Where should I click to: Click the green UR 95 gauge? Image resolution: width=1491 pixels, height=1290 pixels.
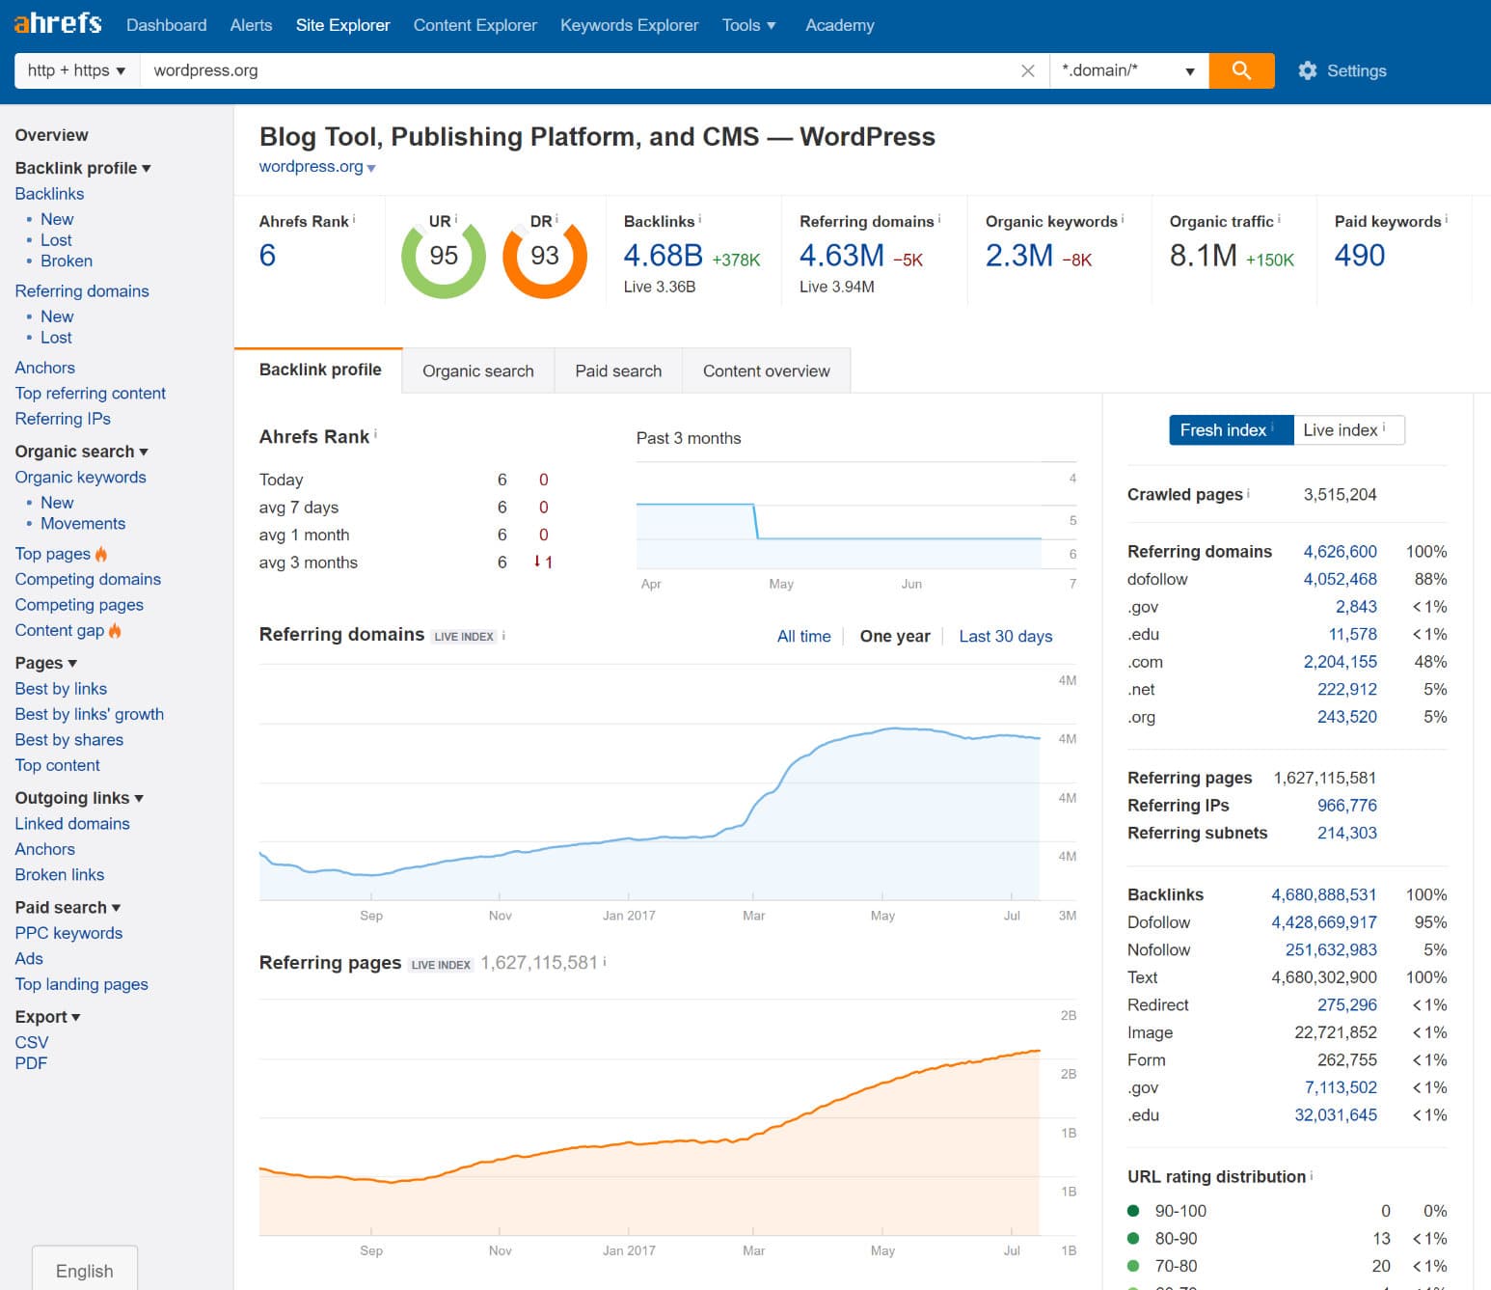444,257
